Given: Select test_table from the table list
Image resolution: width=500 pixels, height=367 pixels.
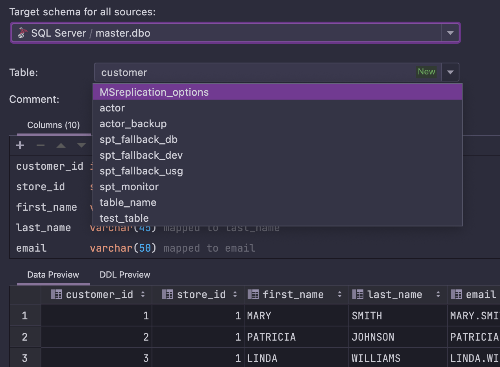Looking at the screenshot, I should tap(124, 218).
